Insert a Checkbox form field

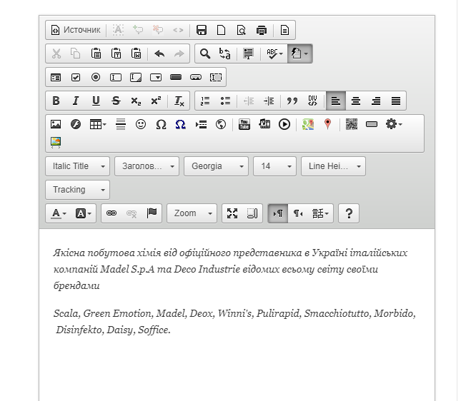coord(76,77)
